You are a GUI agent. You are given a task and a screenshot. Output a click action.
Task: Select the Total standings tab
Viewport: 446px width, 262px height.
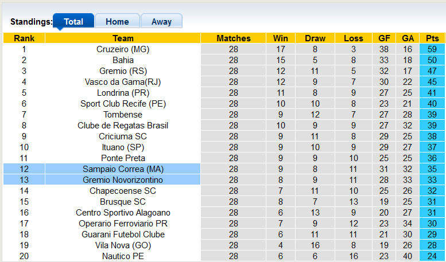coord(73,21)
